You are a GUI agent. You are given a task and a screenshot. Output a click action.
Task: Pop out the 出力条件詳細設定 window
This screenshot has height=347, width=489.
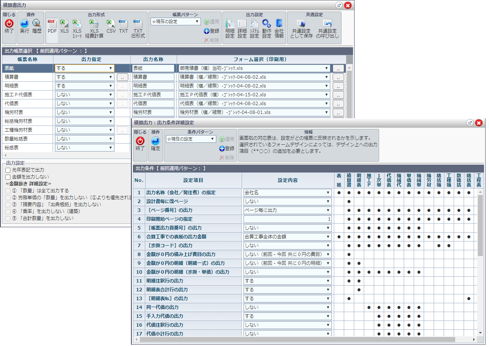click(470, 122)
